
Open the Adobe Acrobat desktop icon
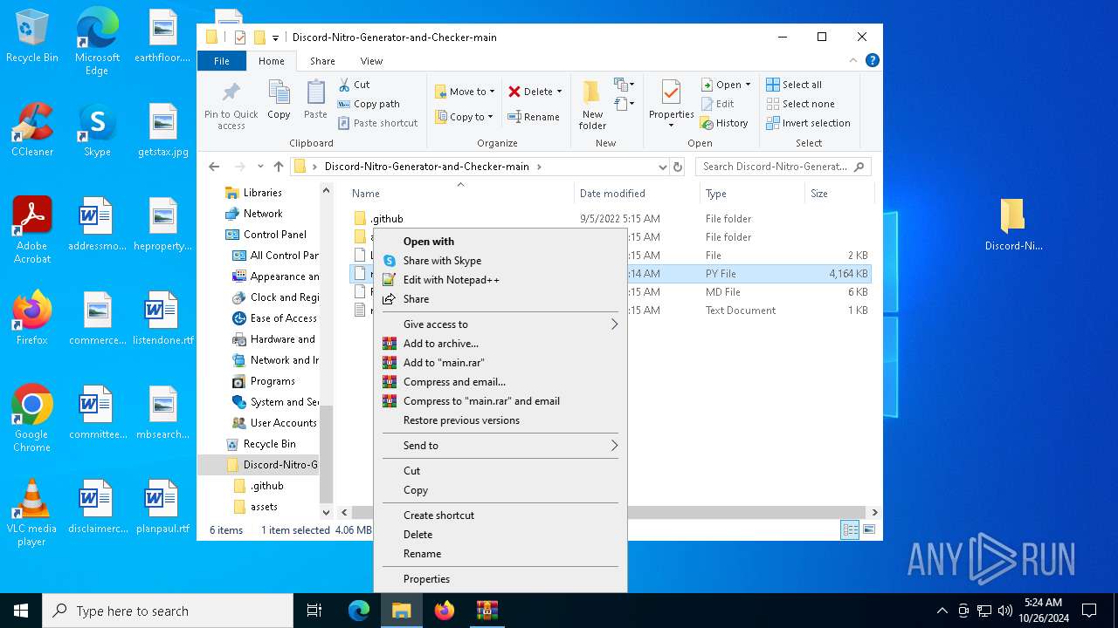coord(32,230)
